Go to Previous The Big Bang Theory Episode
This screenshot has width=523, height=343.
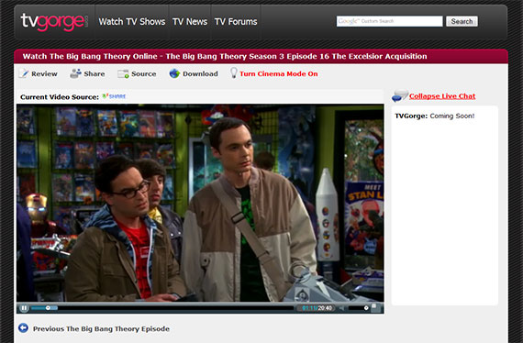(x=101, y=329)
